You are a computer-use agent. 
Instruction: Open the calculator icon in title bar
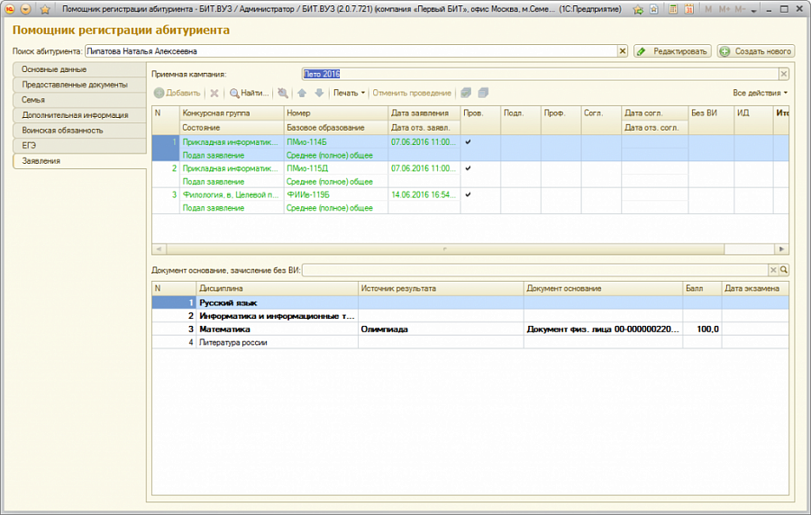[x=673, y=9]
